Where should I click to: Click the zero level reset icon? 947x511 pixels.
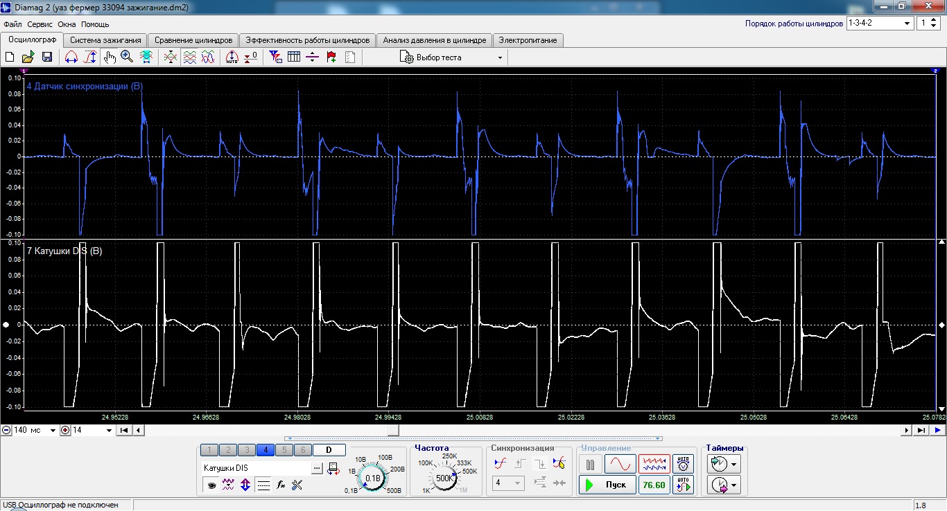251,57
